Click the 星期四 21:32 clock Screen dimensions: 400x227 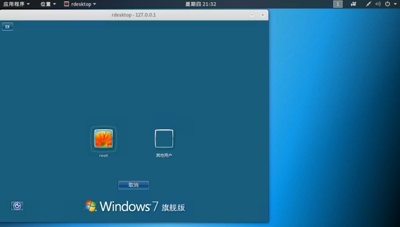coord(201,4)
